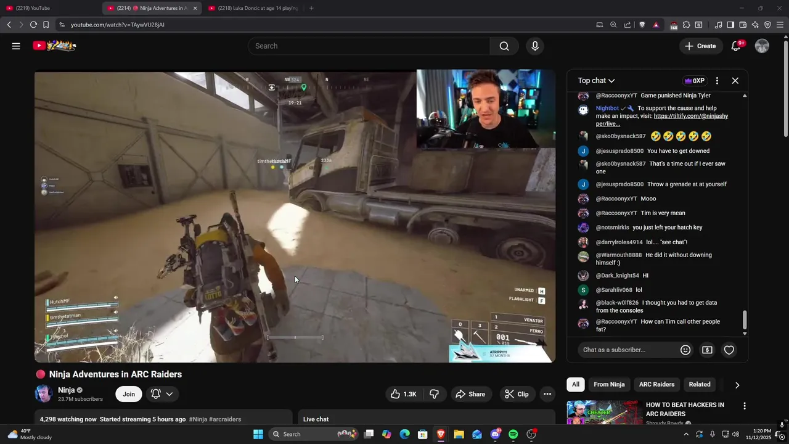Share this page from address bar
The width and height of the screenshot is (789, 444).
tap(628, 25)
